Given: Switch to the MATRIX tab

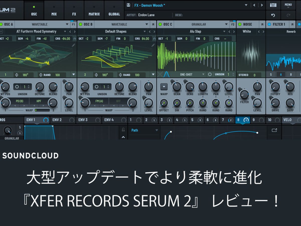Looking at the screenshot, I should [94, 11].
